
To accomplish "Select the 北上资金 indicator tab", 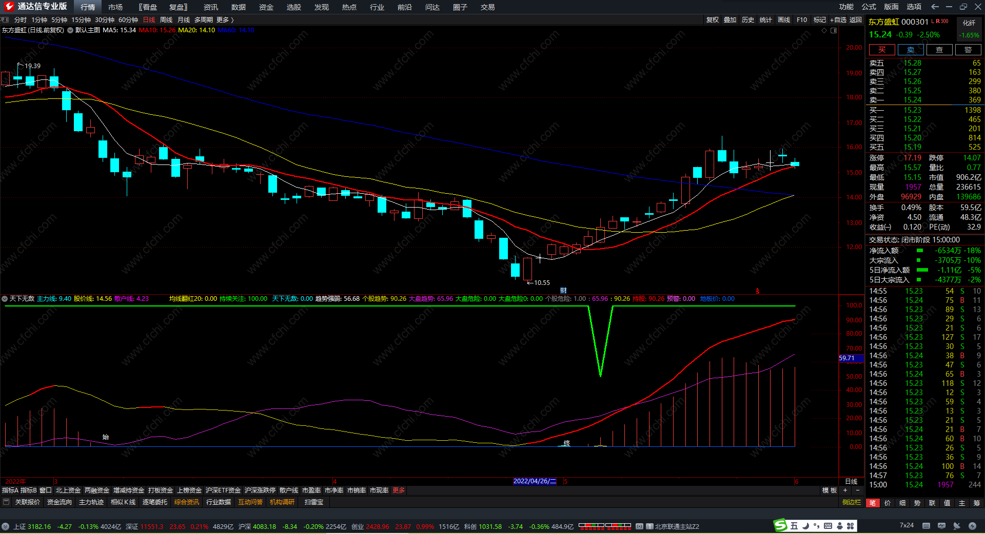I will point(68,490).
